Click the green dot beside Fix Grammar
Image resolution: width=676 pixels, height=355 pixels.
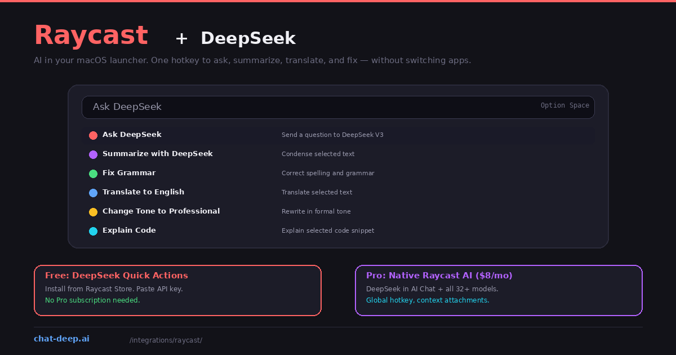tap(94, 174)
